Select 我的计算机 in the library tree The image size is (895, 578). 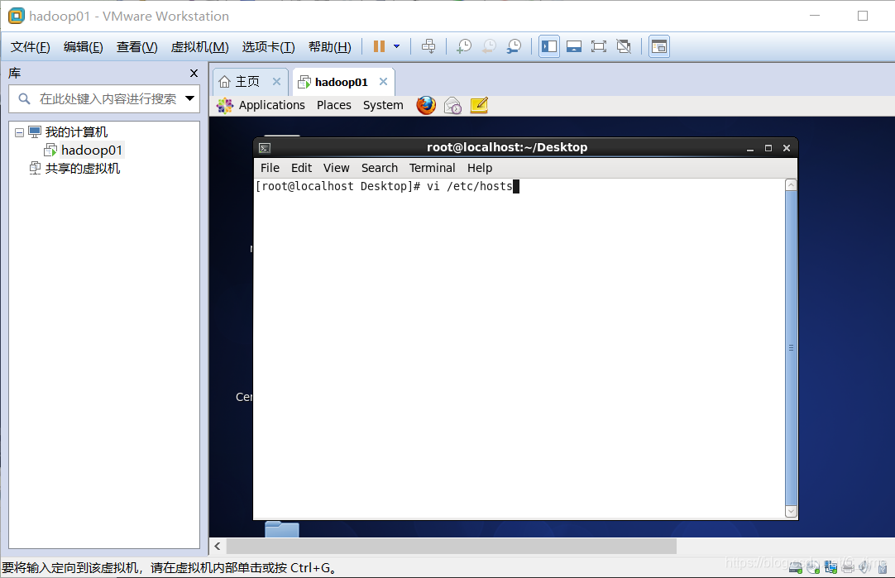pos(76,131)
